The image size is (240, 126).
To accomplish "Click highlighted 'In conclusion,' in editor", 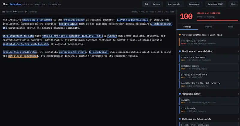I will tap(99, 52).
